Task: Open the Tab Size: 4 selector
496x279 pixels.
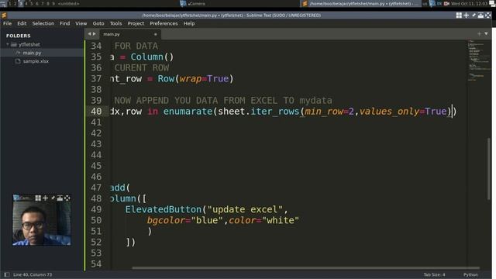Action: click(434, 274)
